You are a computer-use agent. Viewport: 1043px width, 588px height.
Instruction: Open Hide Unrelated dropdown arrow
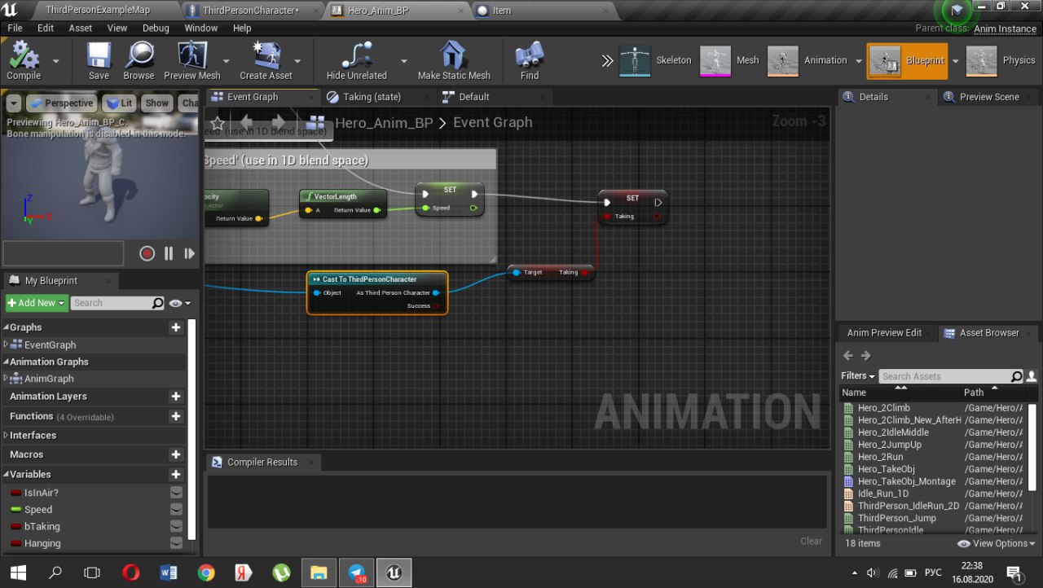pos(403,61)
